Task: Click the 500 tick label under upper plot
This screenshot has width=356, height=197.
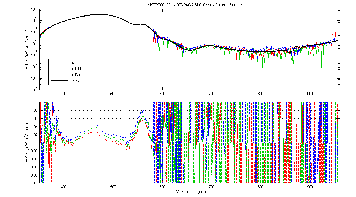Action: click(x=113, y=93)
